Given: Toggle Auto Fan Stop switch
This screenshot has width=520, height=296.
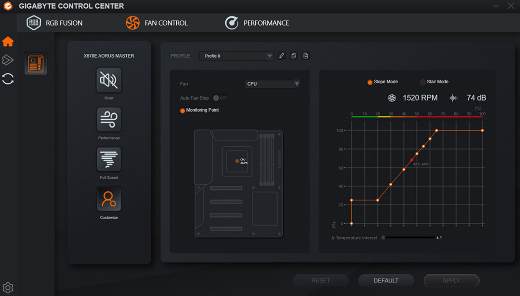Looking at the screenshot, I should [x=220, y=98].
